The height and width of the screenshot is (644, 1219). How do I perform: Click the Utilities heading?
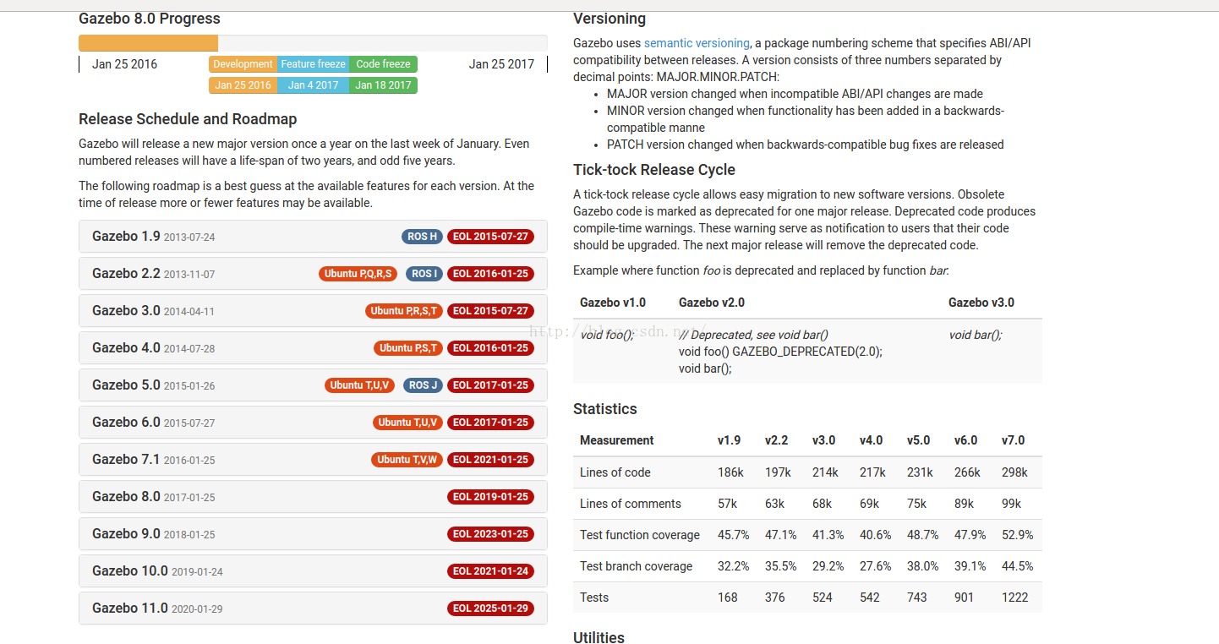[599, 637]
